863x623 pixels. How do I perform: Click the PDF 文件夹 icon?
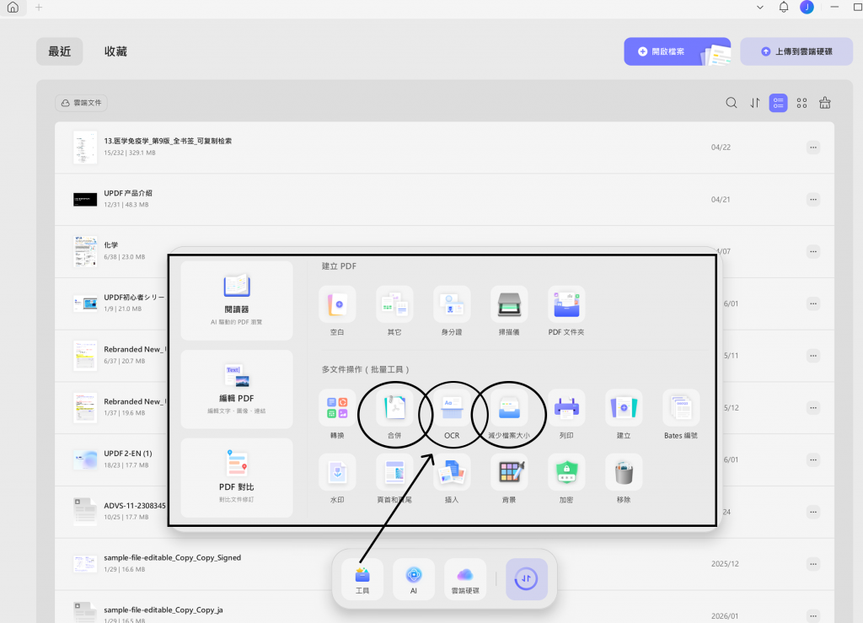tap(566, 304)
